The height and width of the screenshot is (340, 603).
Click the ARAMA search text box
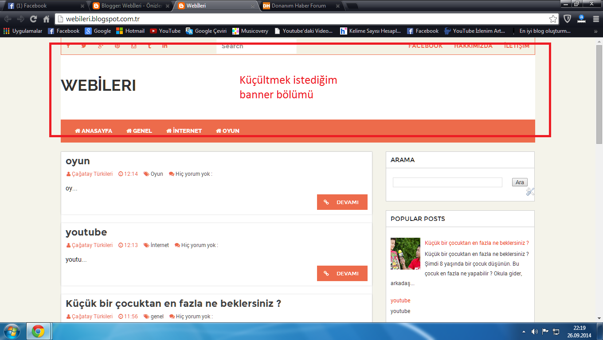pos(447,182)
